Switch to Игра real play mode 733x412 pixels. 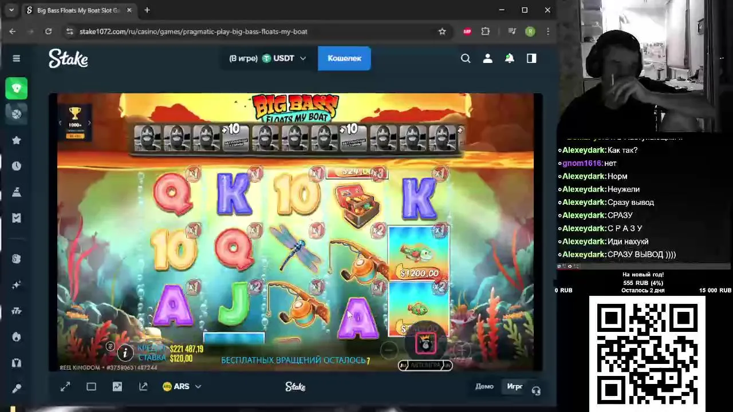tap(515, 386)
